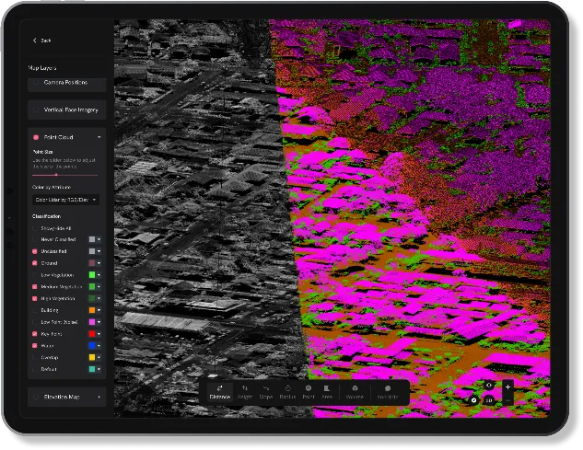
Task: Click the Annotate tool
Action: pos(388,391)
